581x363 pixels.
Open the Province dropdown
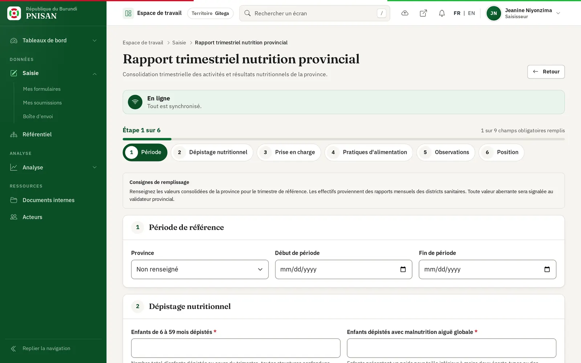tap(200, 269)
